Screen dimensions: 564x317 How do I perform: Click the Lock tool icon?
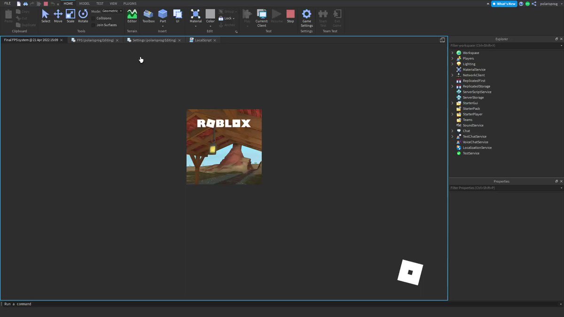(x=222, y=18)
